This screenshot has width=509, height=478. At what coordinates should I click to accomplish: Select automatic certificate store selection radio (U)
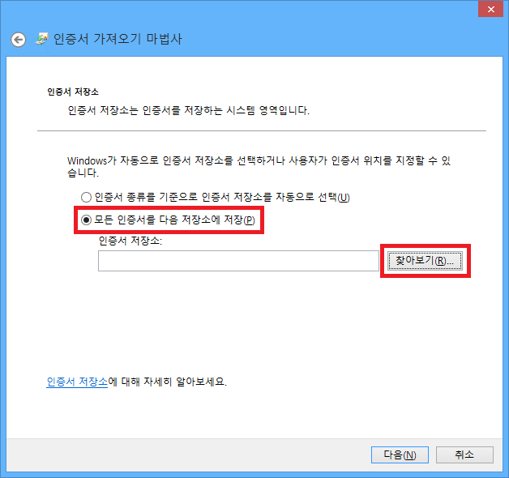87,197
